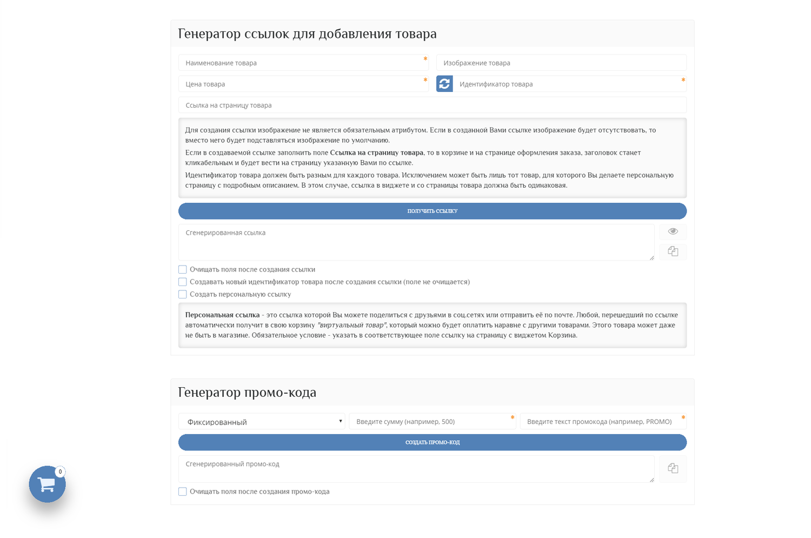Image resolution: width=811 pixels, height=538 pixels.
Task: Click into the "Изображение товара" field
Action: pos(561,63)
